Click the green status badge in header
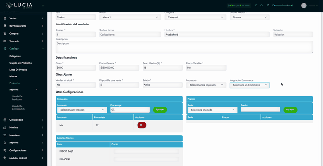This screenshot has width=323, height=166. tap(239, 6)
